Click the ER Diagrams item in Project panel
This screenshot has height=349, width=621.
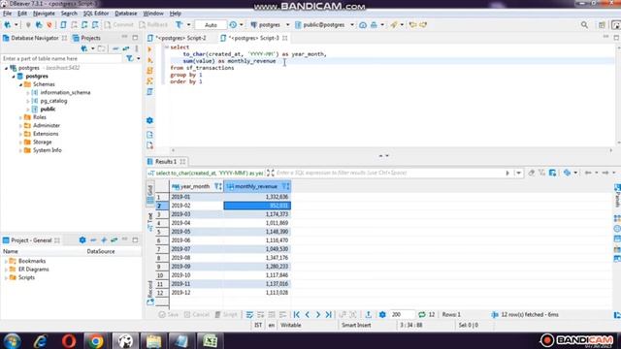[33, 270]
